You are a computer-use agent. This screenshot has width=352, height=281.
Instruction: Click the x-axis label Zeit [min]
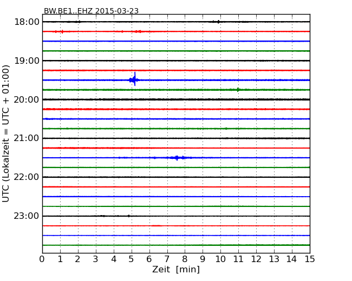(176, 269)
